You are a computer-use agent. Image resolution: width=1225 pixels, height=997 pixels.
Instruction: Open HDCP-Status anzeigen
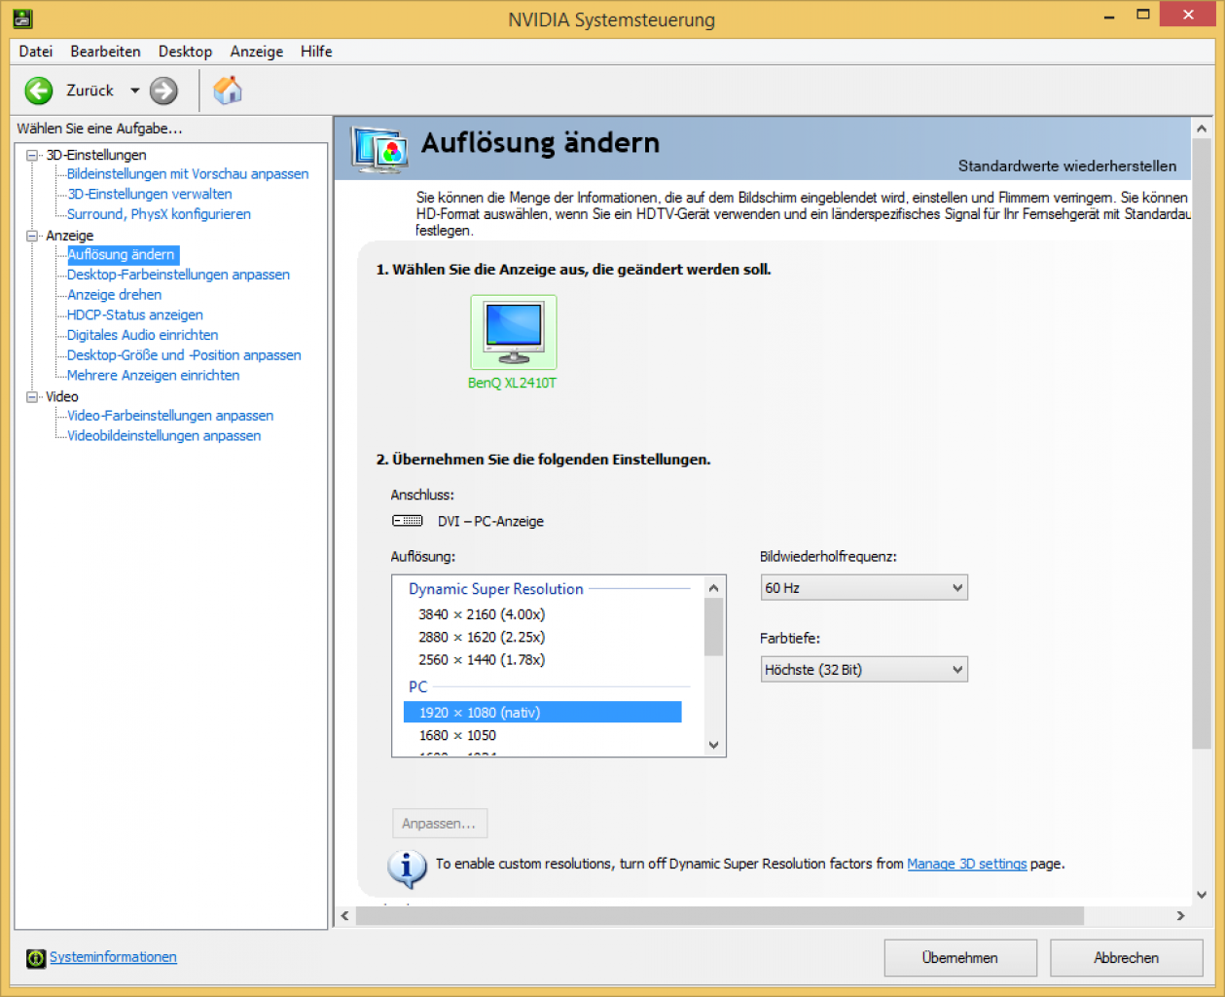click(x=135, y=314)
